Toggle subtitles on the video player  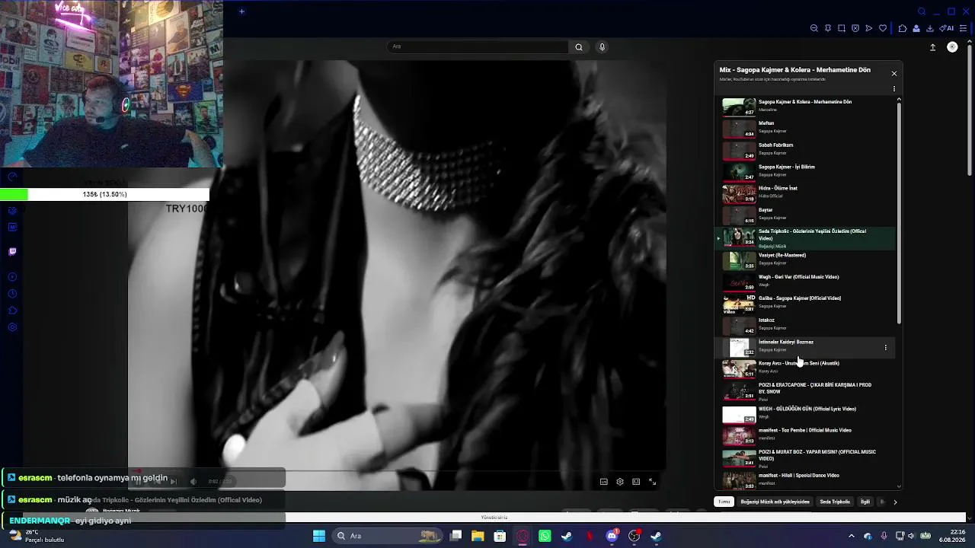coord(604,482)
